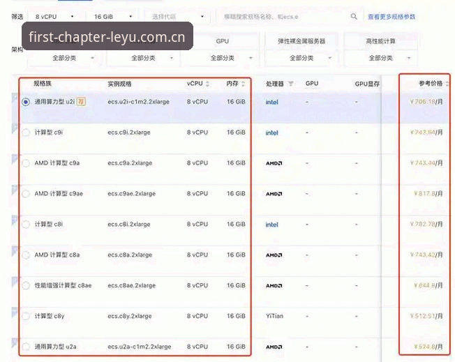Screen dimensions: 455x362
Task: Click the 实例规格 column header
Action: tap(119, 84)
